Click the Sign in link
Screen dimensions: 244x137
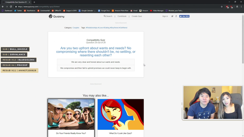(x=165, y=16)
